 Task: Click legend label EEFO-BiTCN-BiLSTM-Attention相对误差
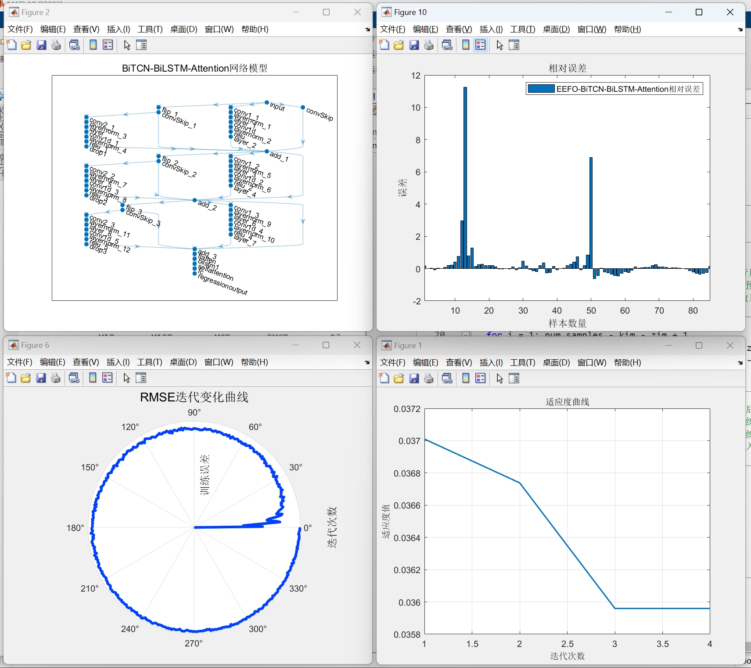click(628, 89)
